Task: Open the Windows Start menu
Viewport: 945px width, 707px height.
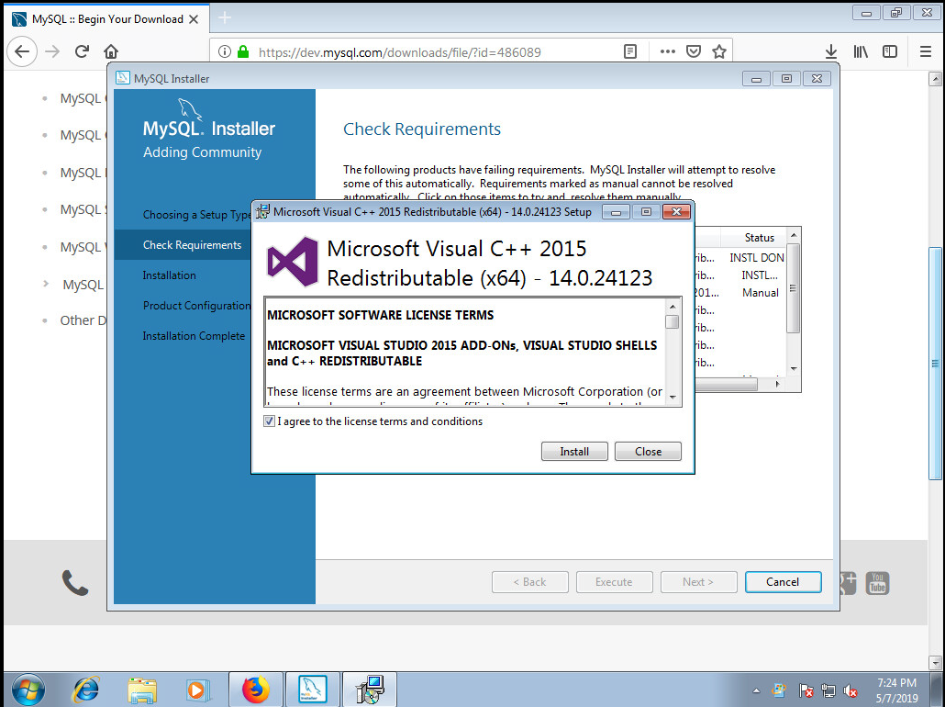Action: click(x=28, y=690)
